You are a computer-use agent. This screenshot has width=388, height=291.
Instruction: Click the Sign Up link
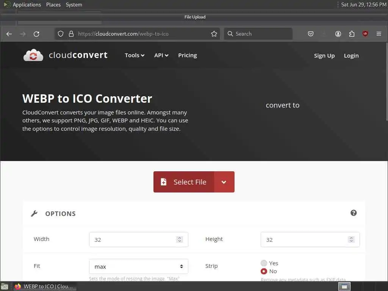point(324,56)
